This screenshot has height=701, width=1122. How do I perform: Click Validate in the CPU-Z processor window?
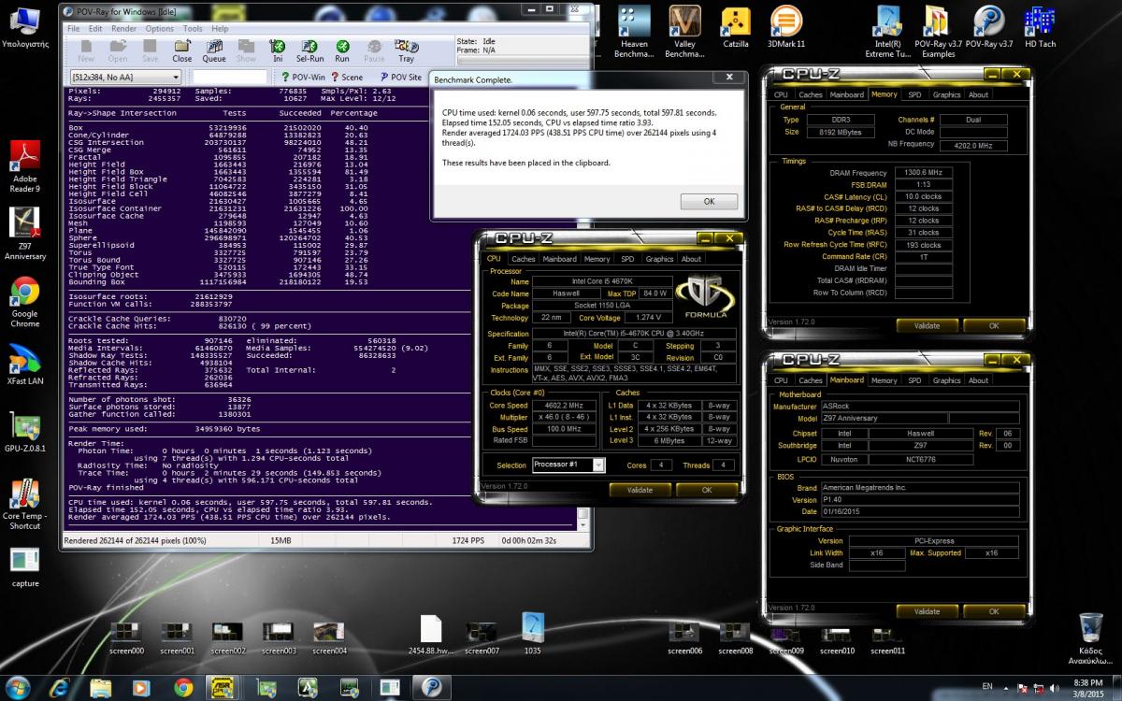click(x=640, y=490)
